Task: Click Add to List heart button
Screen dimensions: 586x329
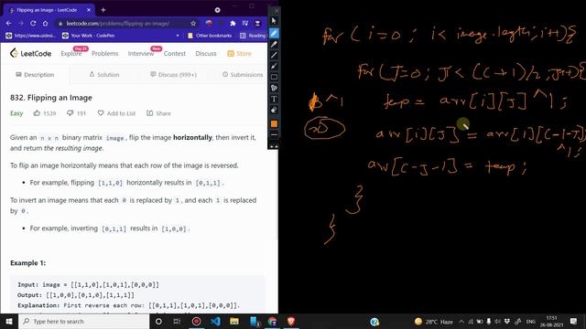Action: (x=116, y=113)
